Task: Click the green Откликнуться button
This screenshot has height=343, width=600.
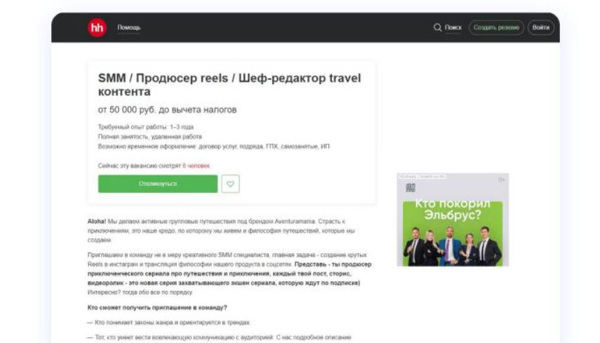Action: pos(158,184)
